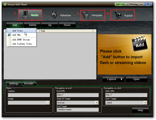Click the Internet Explorer icon beside Add URL
This screenshot has height=120, width=156.
[x=9, y=35]
